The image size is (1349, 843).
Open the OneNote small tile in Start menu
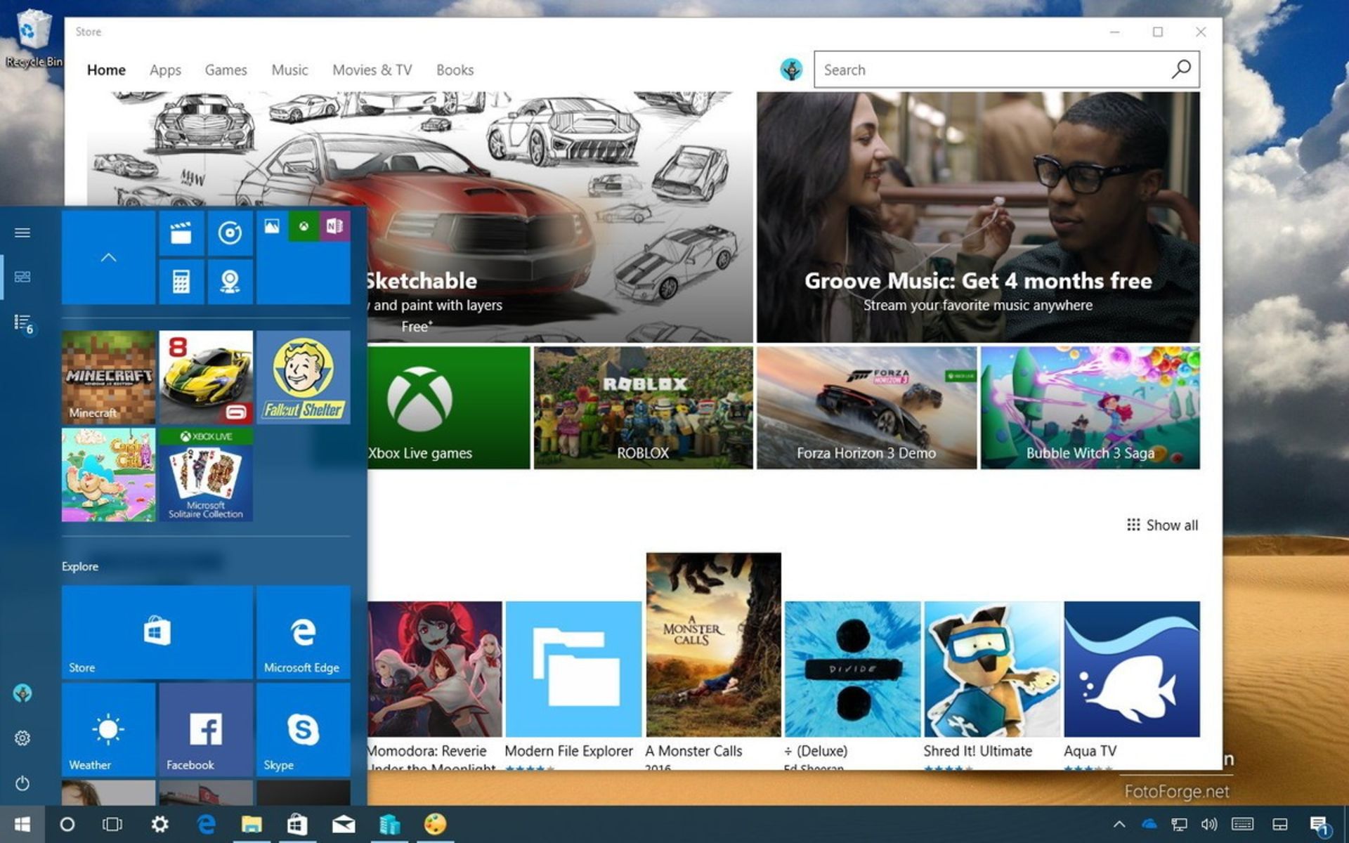point(334,226)
